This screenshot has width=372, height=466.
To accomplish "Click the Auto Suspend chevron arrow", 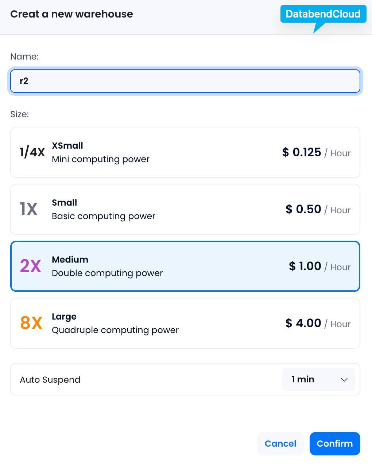I will (344, 380).
